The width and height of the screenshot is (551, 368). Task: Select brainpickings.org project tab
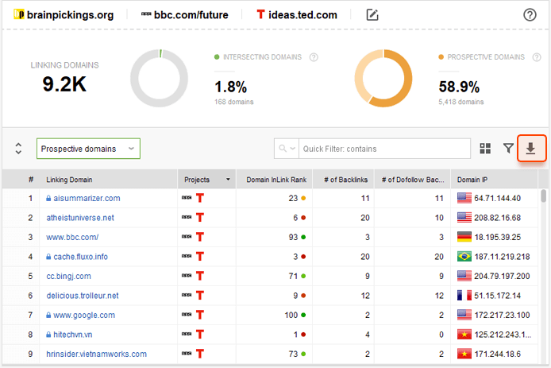click(64, 15)
